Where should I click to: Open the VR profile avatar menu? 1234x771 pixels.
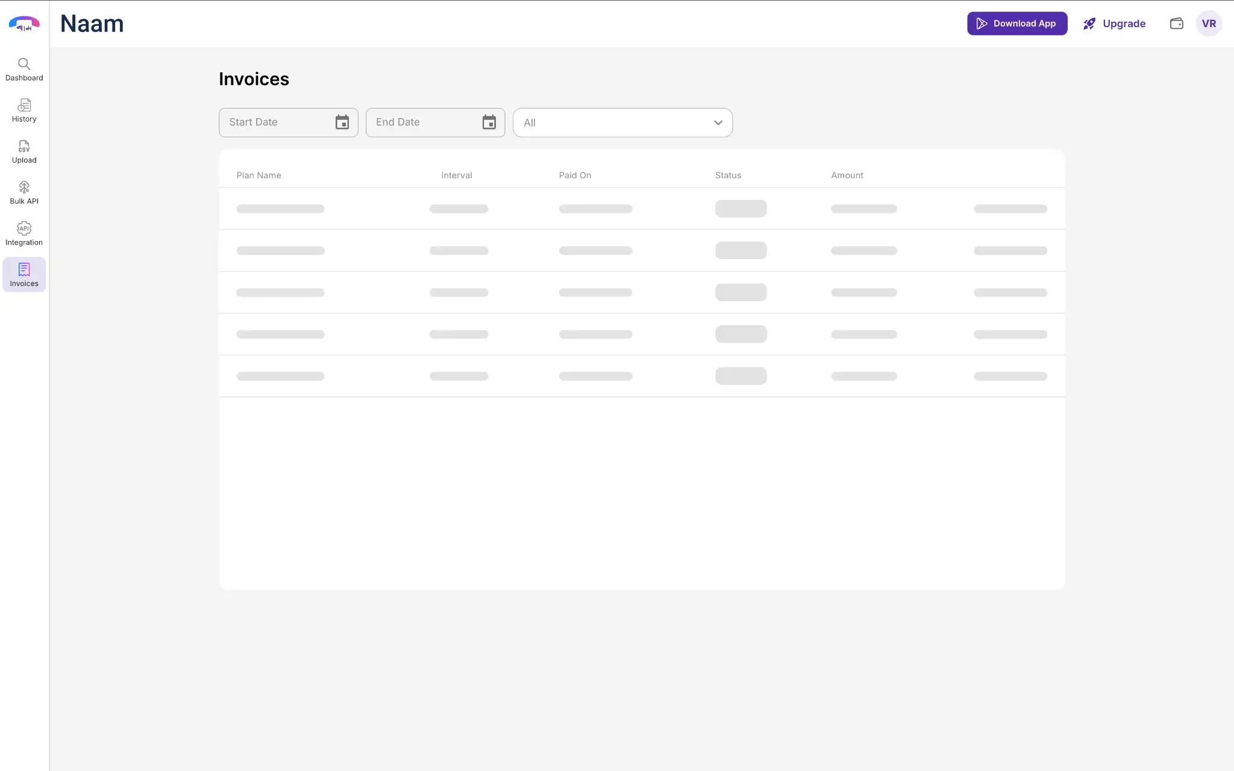pyautogui.click(x=1209, y=23)
